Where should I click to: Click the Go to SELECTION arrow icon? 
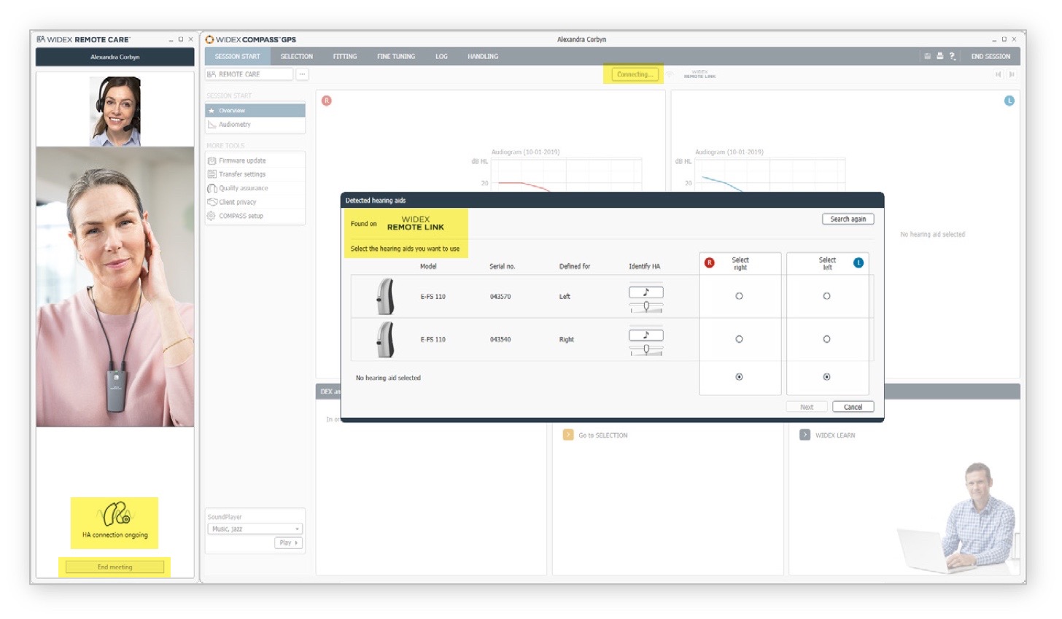point(568,435)
